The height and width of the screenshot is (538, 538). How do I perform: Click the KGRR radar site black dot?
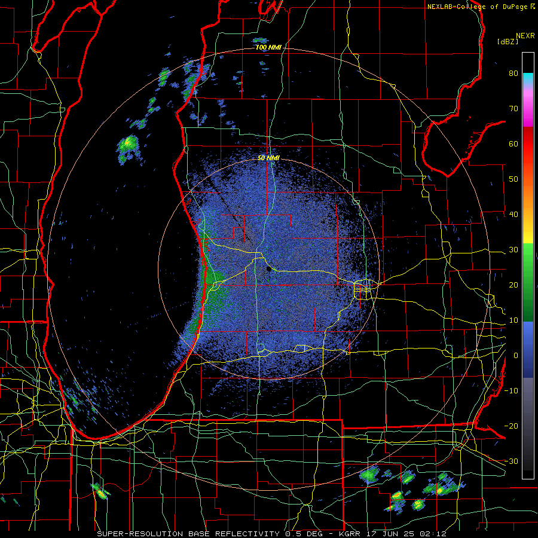tap(268, 270)
